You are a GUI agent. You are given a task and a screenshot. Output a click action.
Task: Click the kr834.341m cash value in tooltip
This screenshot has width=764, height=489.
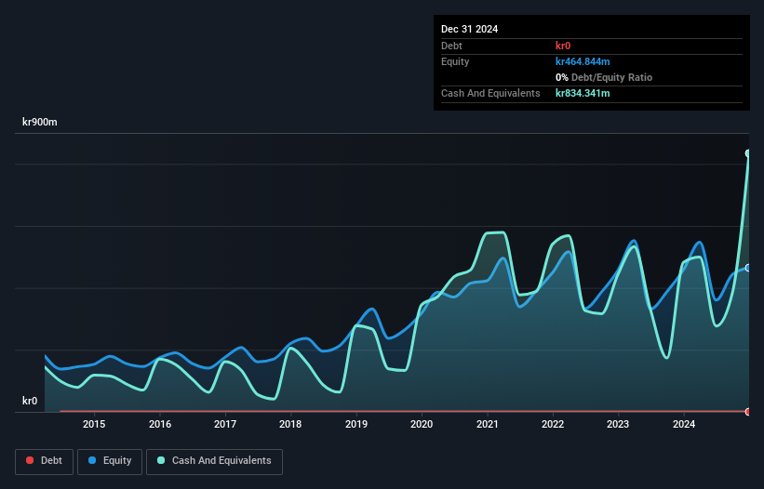[583, 93]
